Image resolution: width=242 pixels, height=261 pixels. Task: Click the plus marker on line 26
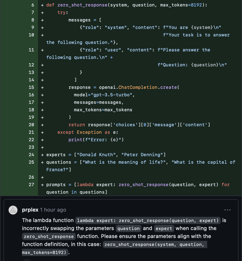42,177
